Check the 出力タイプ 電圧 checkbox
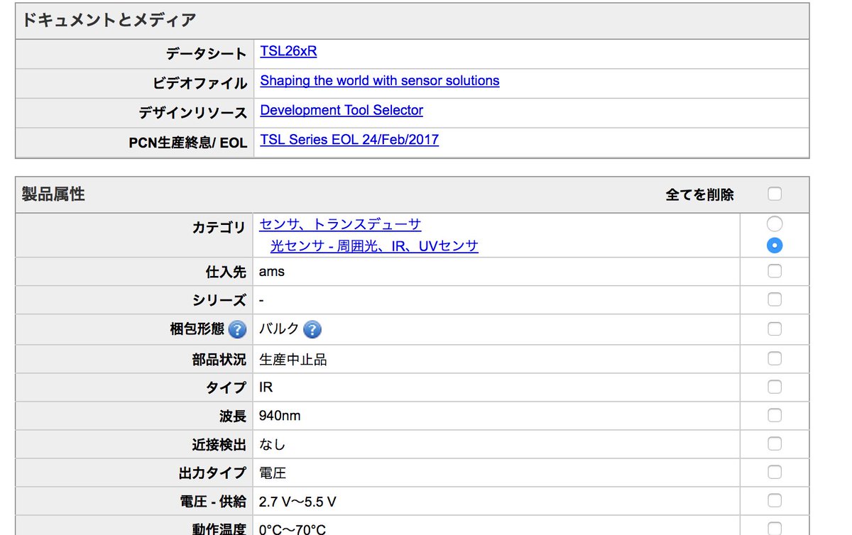This screenshot has height=535, width=852. point(775,473)
